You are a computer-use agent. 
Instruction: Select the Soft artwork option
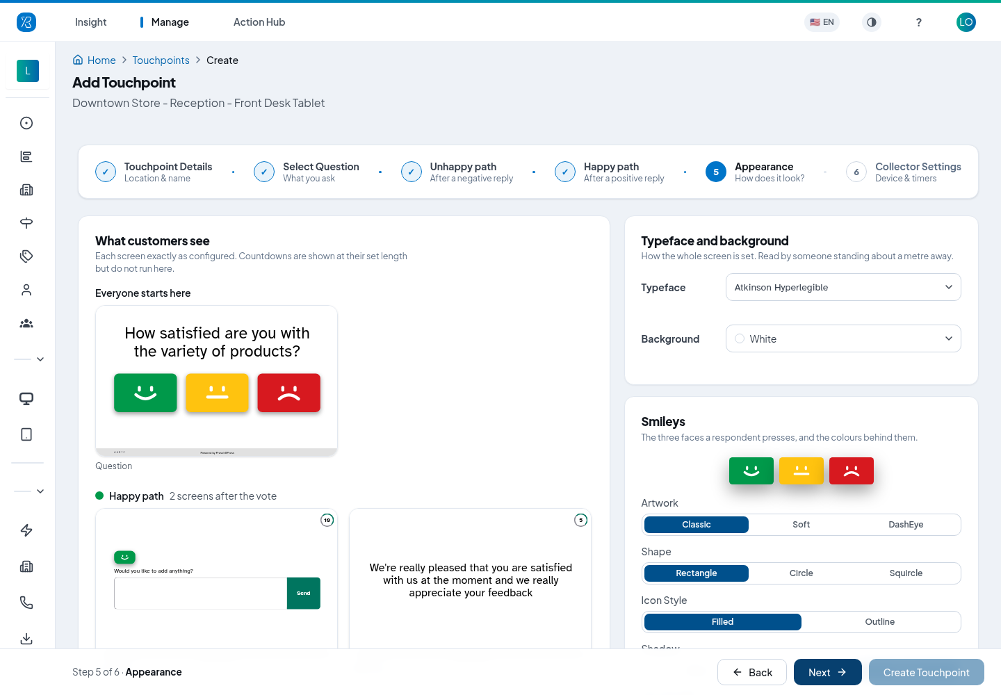point(801,525)
